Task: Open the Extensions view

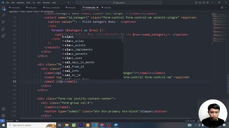Action: coord(4,36)
